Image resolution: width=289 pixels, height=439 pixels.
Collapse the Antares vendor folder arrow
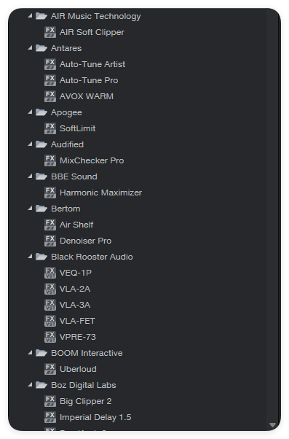click(x=30, y=48)
